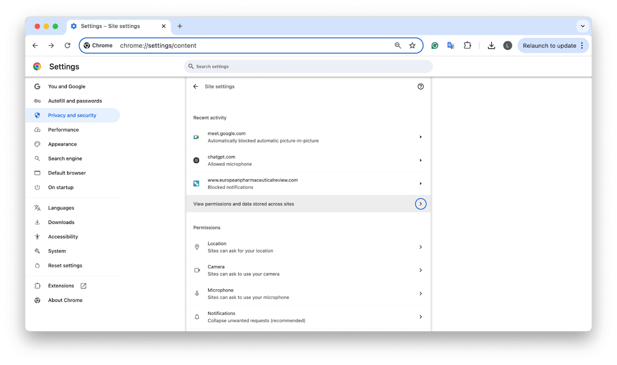Click the Performance speedometer icon
This screenshot has width=617, height=365.
point(37,130)
